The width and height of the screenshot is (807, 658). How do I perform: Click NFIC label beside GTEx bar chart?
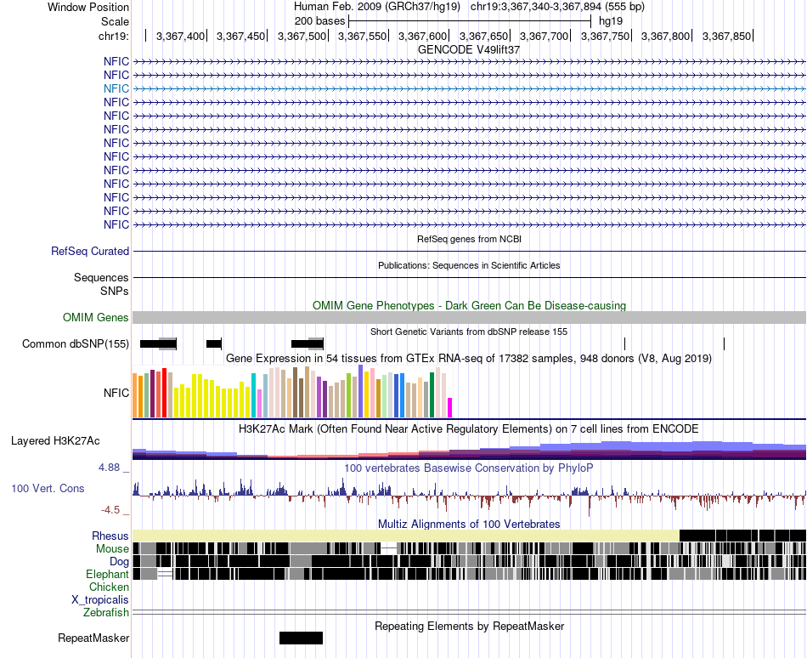(116, 393)
